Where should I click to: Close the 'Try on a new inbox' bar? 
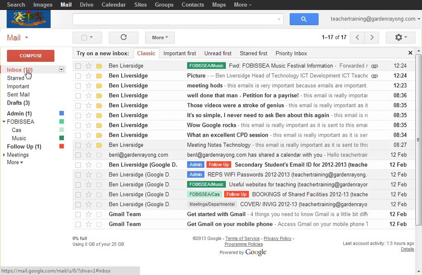click(x=410, y=53)
